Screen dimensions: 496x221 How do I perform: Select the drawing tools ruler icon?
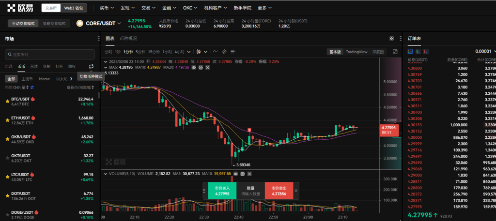click(x=224, y=51)
